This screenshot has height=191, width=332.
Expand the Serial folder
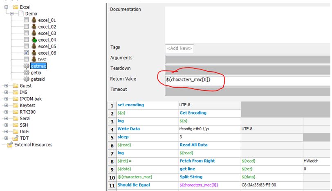(6, 119)
